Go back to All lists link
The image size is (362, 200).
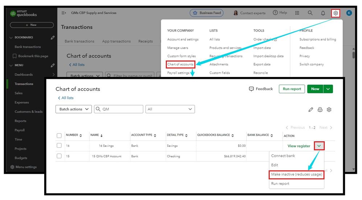pos(66,98)
